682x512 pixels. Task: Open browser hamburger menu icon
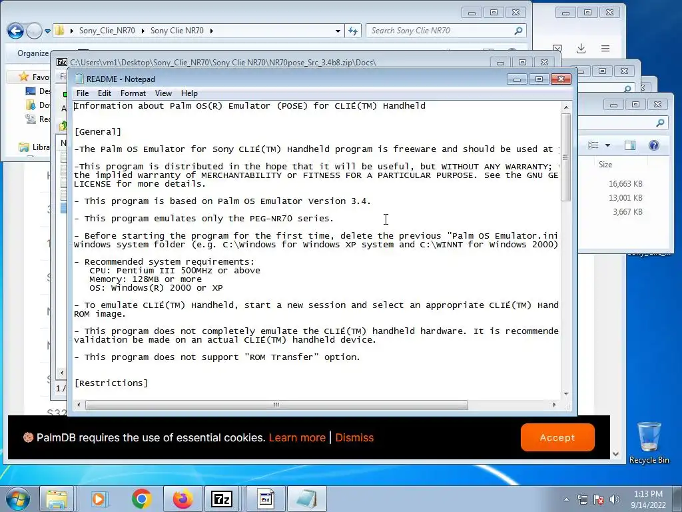(605, 48)
